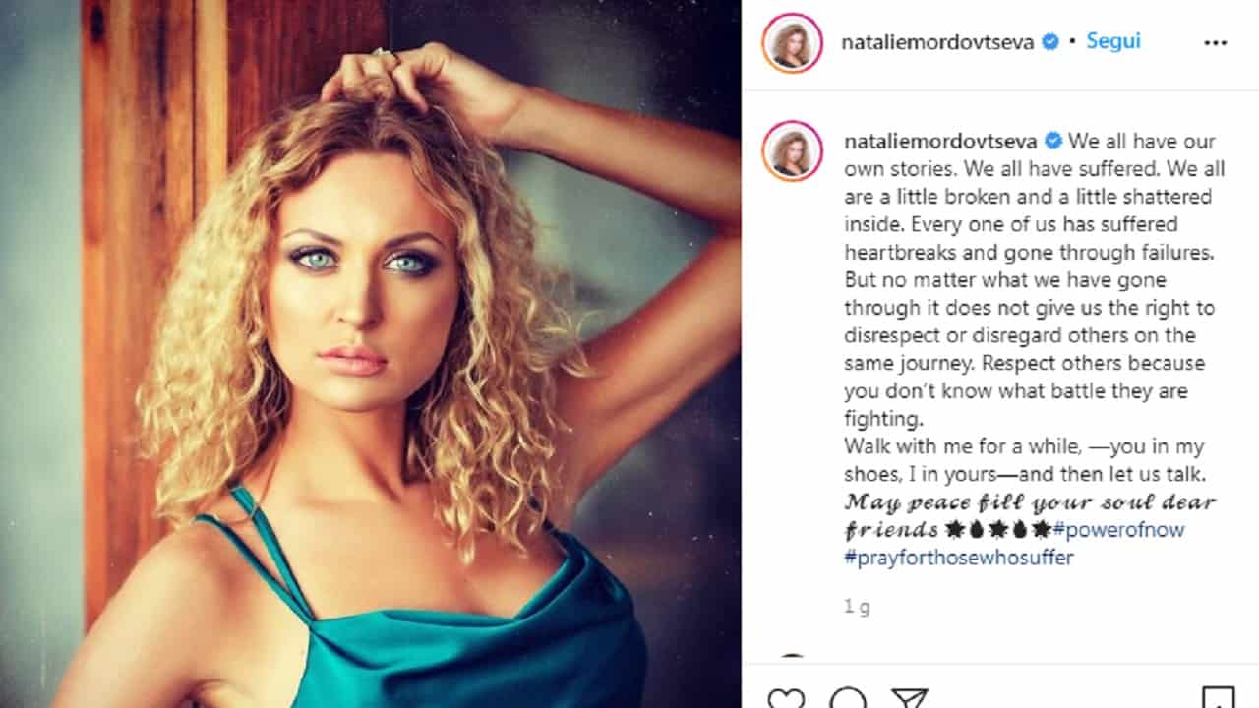Click caption text "We all have our own stories"
The image size is (1259, 708).
[x=1030, y=154]
